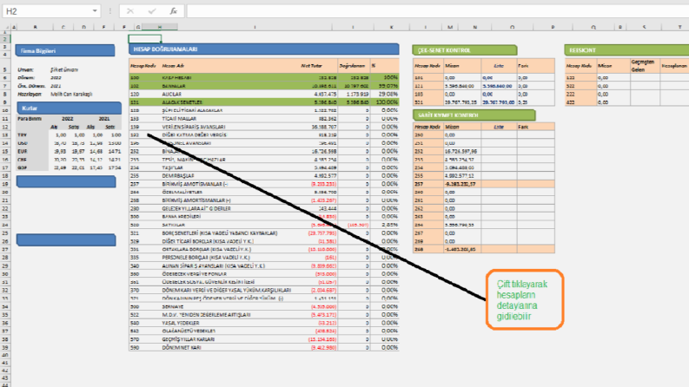Click the Cancel (X) formula bar icon
The height and width of the screenshot is (387, 689).
(130, 11)
